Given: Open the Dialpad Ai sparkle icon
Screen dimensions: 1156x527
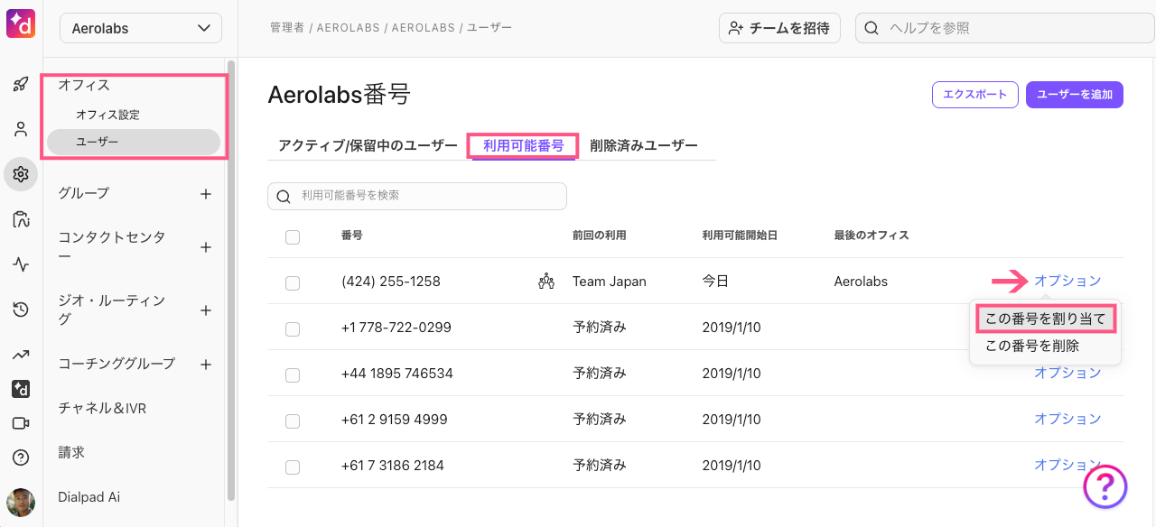Looking at the screenshot, I should pyautogui.click(x=21, y=389).
